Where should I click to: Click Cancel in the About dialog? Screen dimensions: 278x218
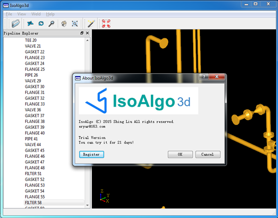[x=208, y=154]
